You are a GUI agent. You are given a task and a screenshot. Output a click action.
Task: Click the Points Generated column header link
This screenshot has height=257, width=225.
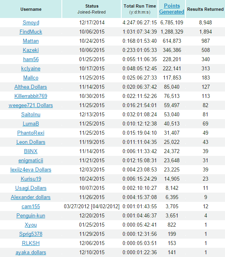pyautogui.click(x=172, y=9)
